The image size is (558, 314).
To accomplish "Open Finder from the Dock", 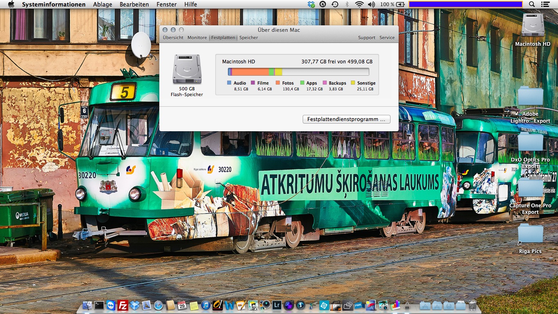I will click(x=87, y=305).
